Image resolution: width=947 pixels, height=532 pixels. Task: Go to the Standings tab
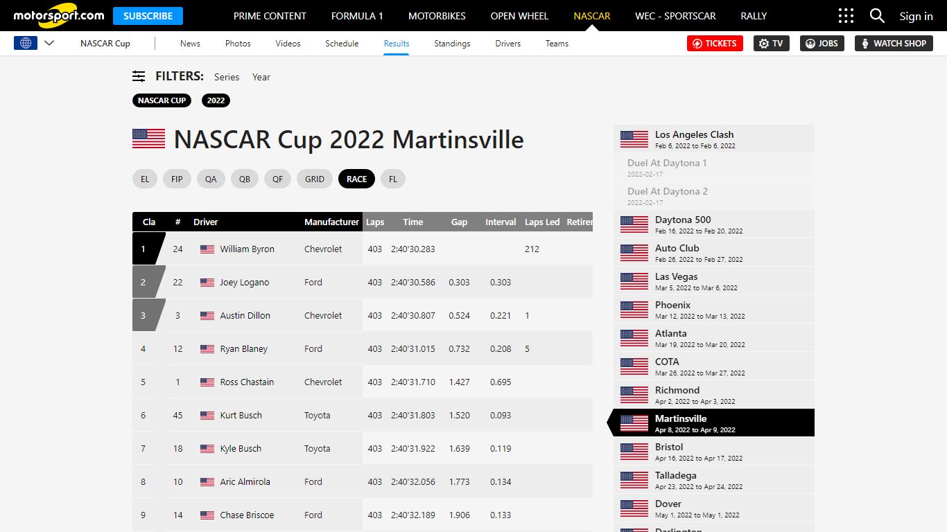click(x=452, y=43)
